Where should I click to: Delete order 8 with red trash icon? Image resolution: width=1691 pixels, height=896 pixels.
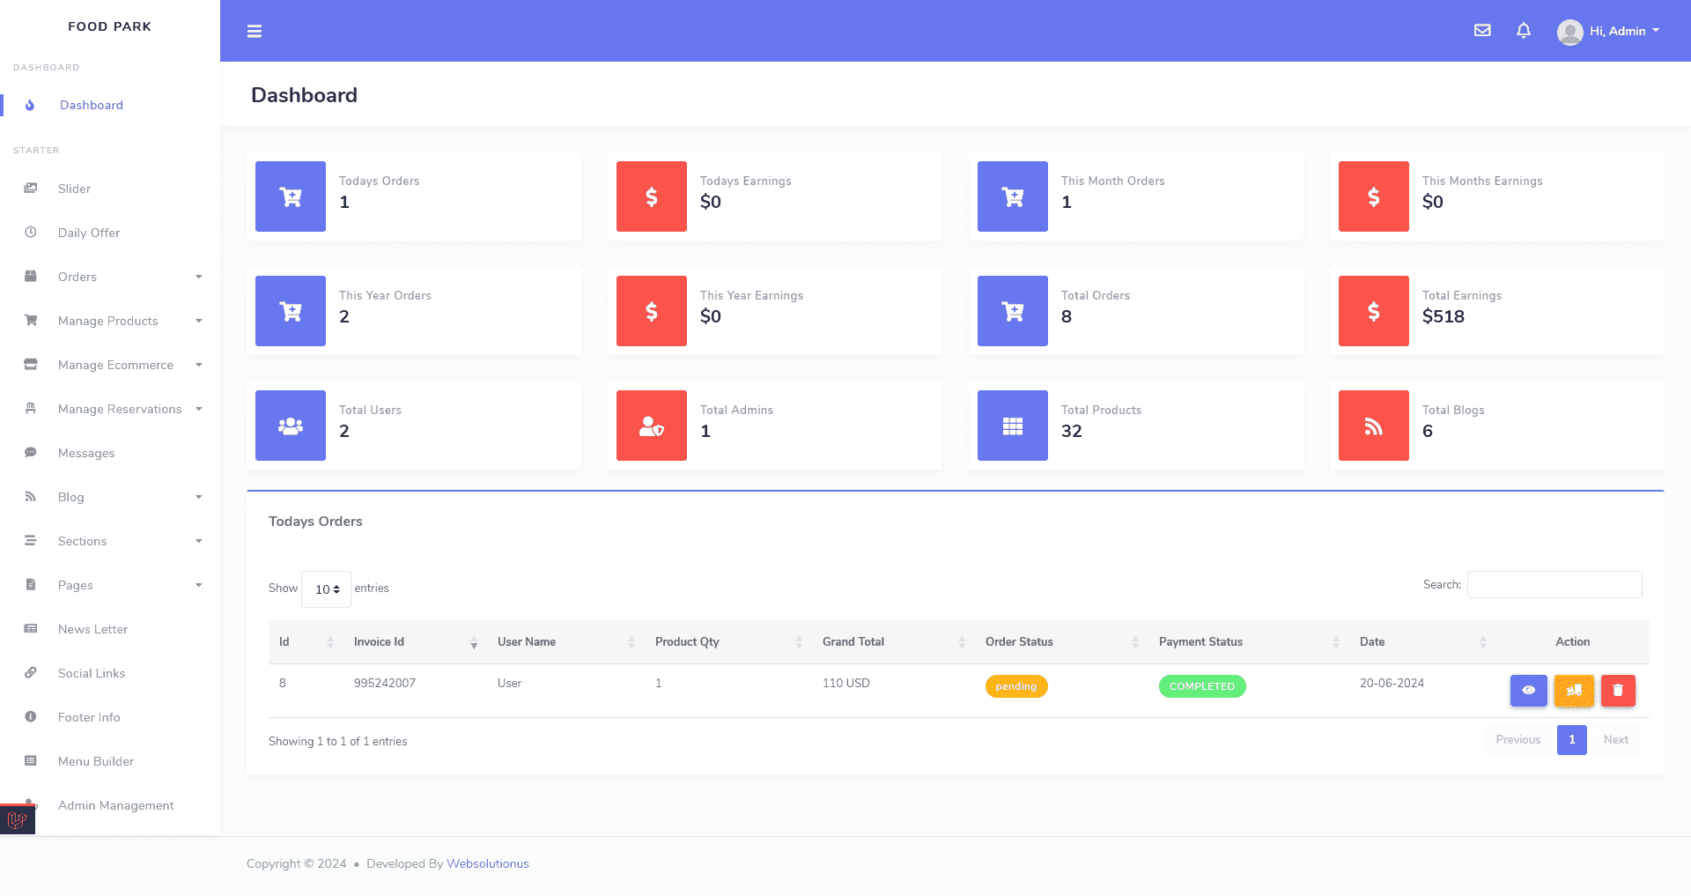[1618, 691]
